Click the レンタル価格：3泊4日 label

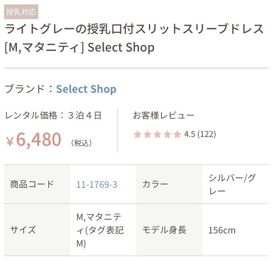tap(53, 116)
